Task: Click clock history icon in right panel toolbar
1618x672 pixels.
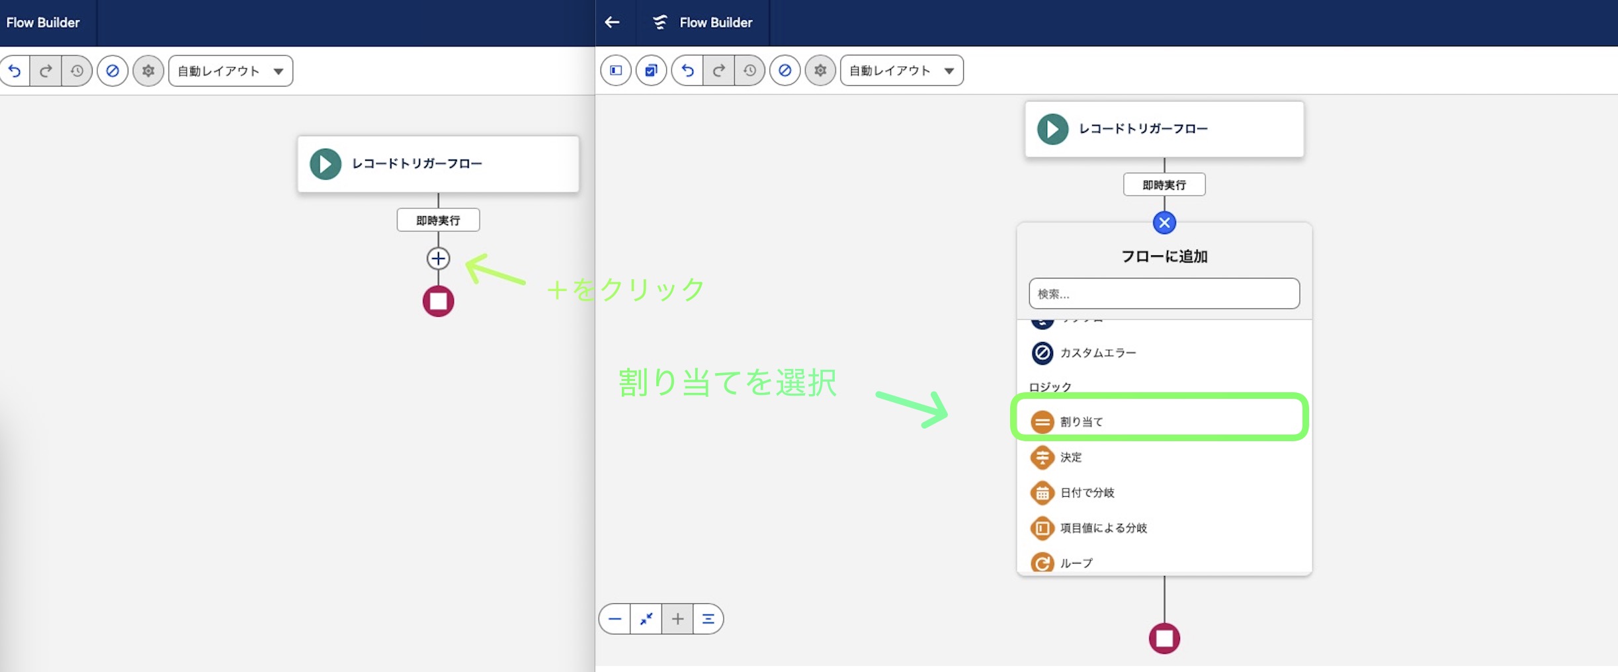Action: [749, 70]
